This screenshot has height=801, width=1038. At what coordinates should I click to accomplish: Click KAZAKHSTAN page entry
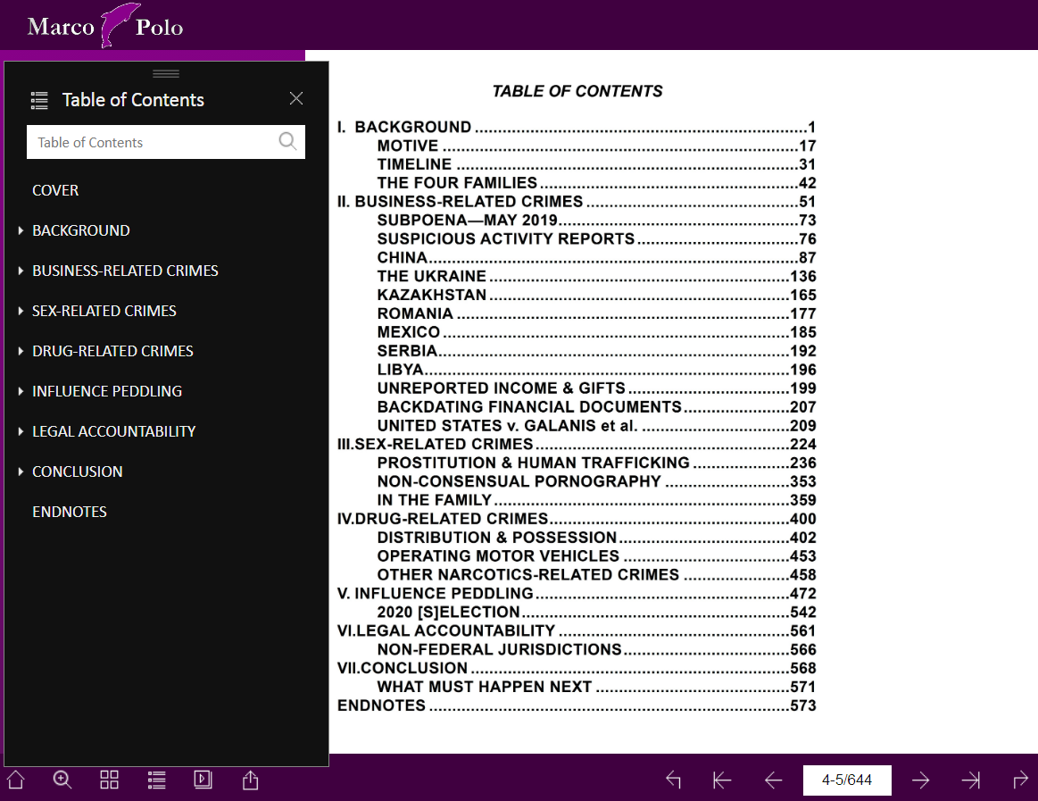point(596,295)
